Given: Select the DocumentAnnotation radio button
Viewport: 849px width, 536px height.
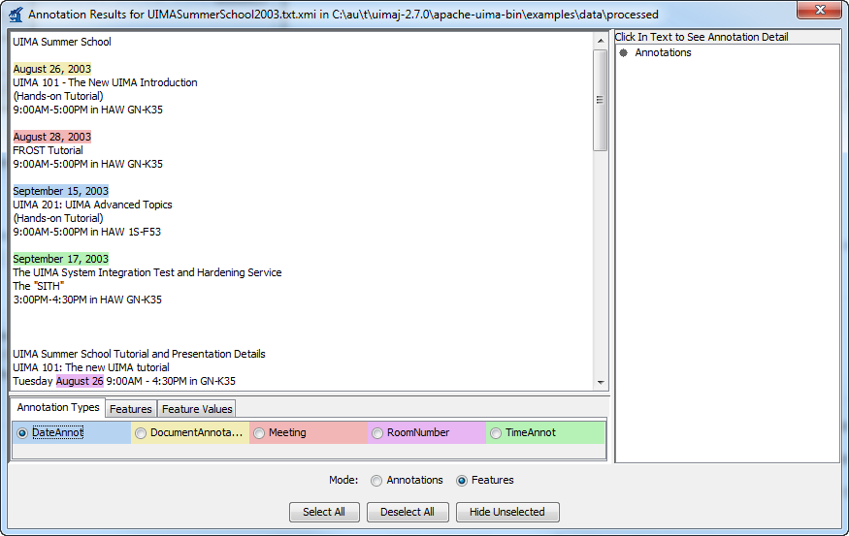Looking at the screenshot, I should click(141, 433).
